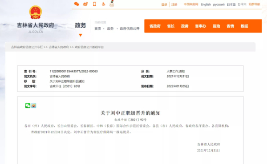Open the 站群导航 link
The width and height of the screenshot is (267, 164).
click(255, 4)
